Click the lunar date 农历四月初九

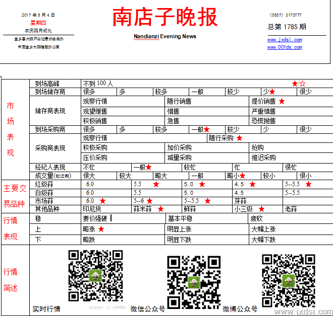38,31
